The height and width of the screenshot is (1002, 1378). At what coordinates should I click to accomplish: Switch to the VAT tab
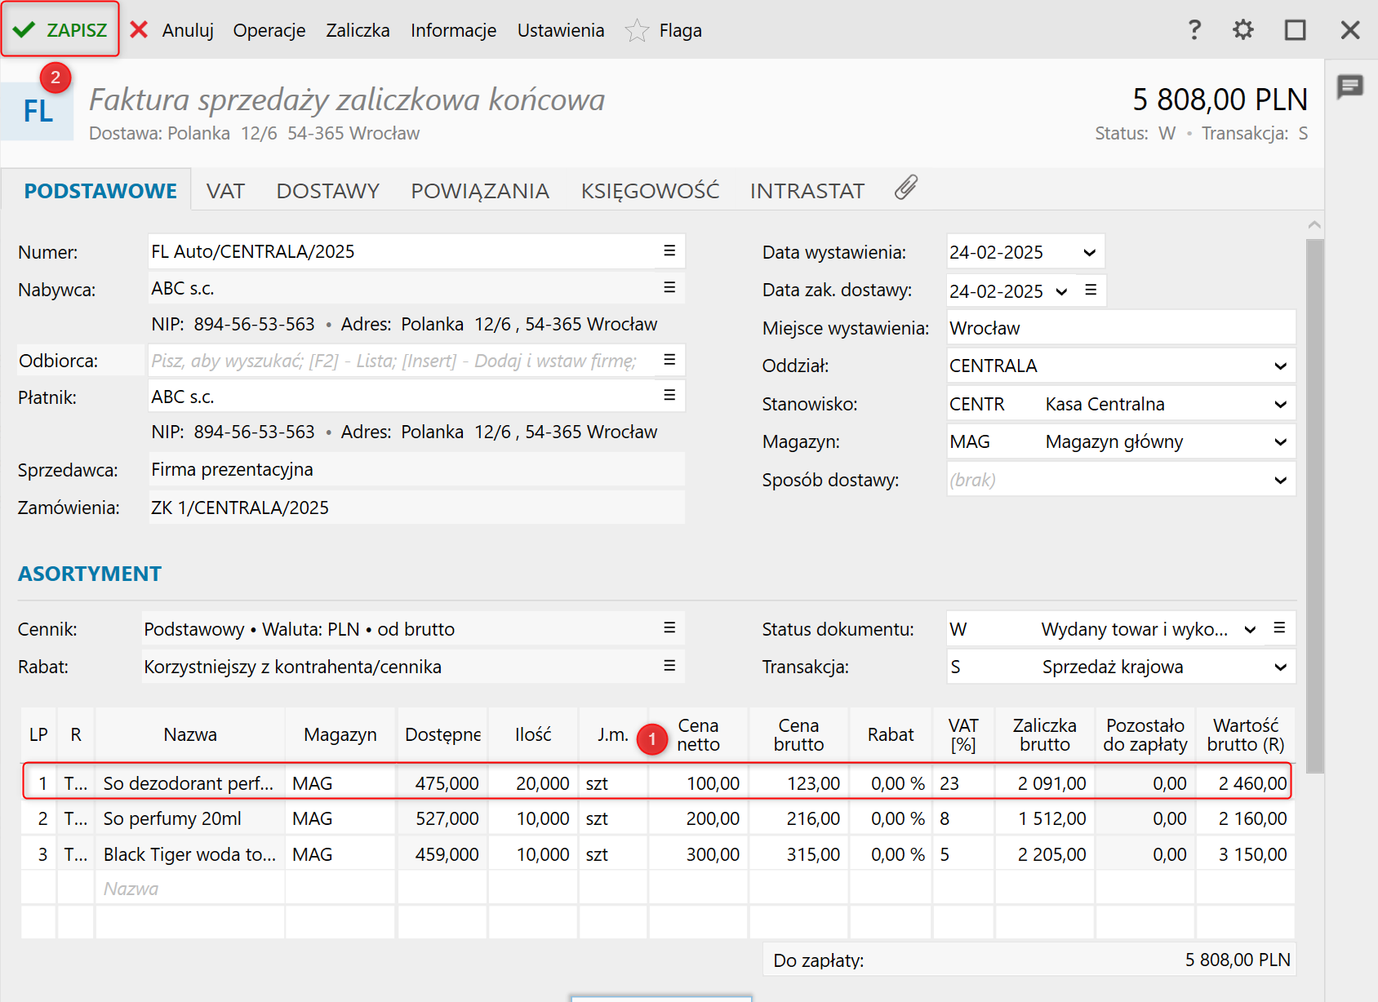click(x=225, y=191)
